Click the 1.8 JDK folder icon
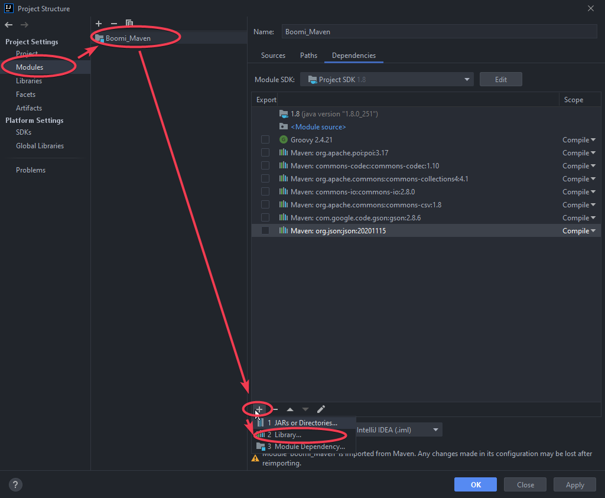Screen dimensions: 605x498 [284, 114]
